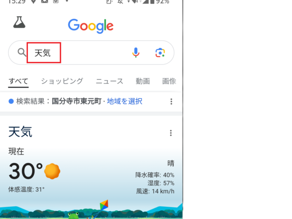The width and height of the screenshot is (292, 219).
Task: Open Google Lens camera icon
Action: point(160,53)
